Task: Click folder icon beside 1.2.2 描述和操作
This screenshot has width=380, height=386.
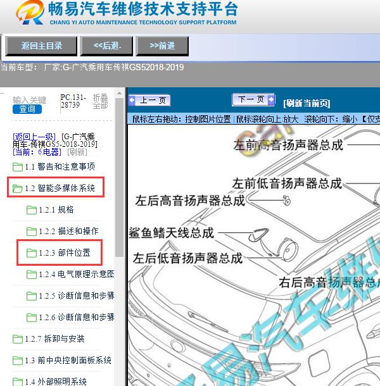Action: tap(32, 232)
